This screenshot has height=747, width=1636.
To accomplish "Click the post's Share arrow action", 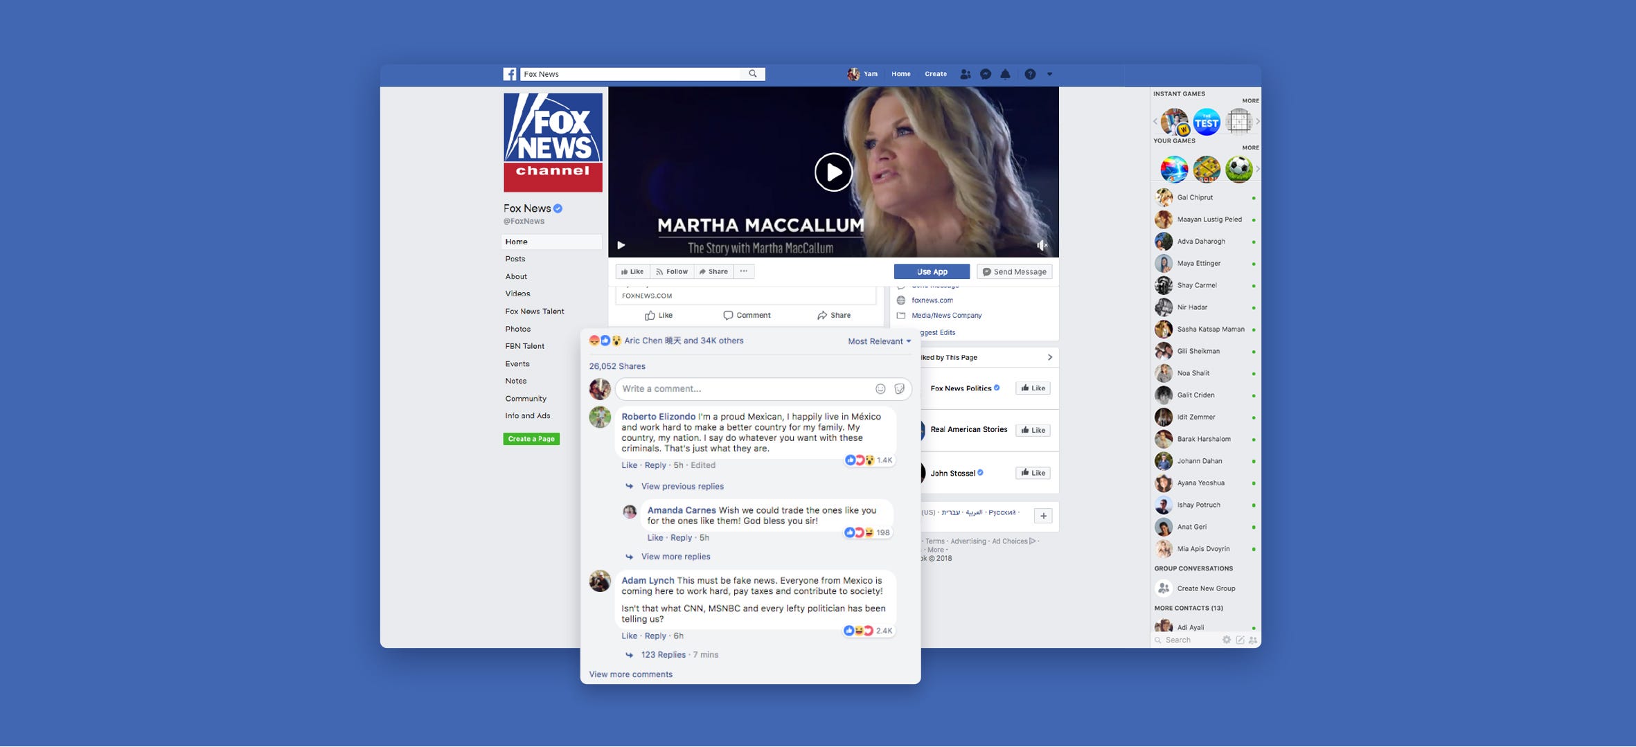I will tap(834, 316).
